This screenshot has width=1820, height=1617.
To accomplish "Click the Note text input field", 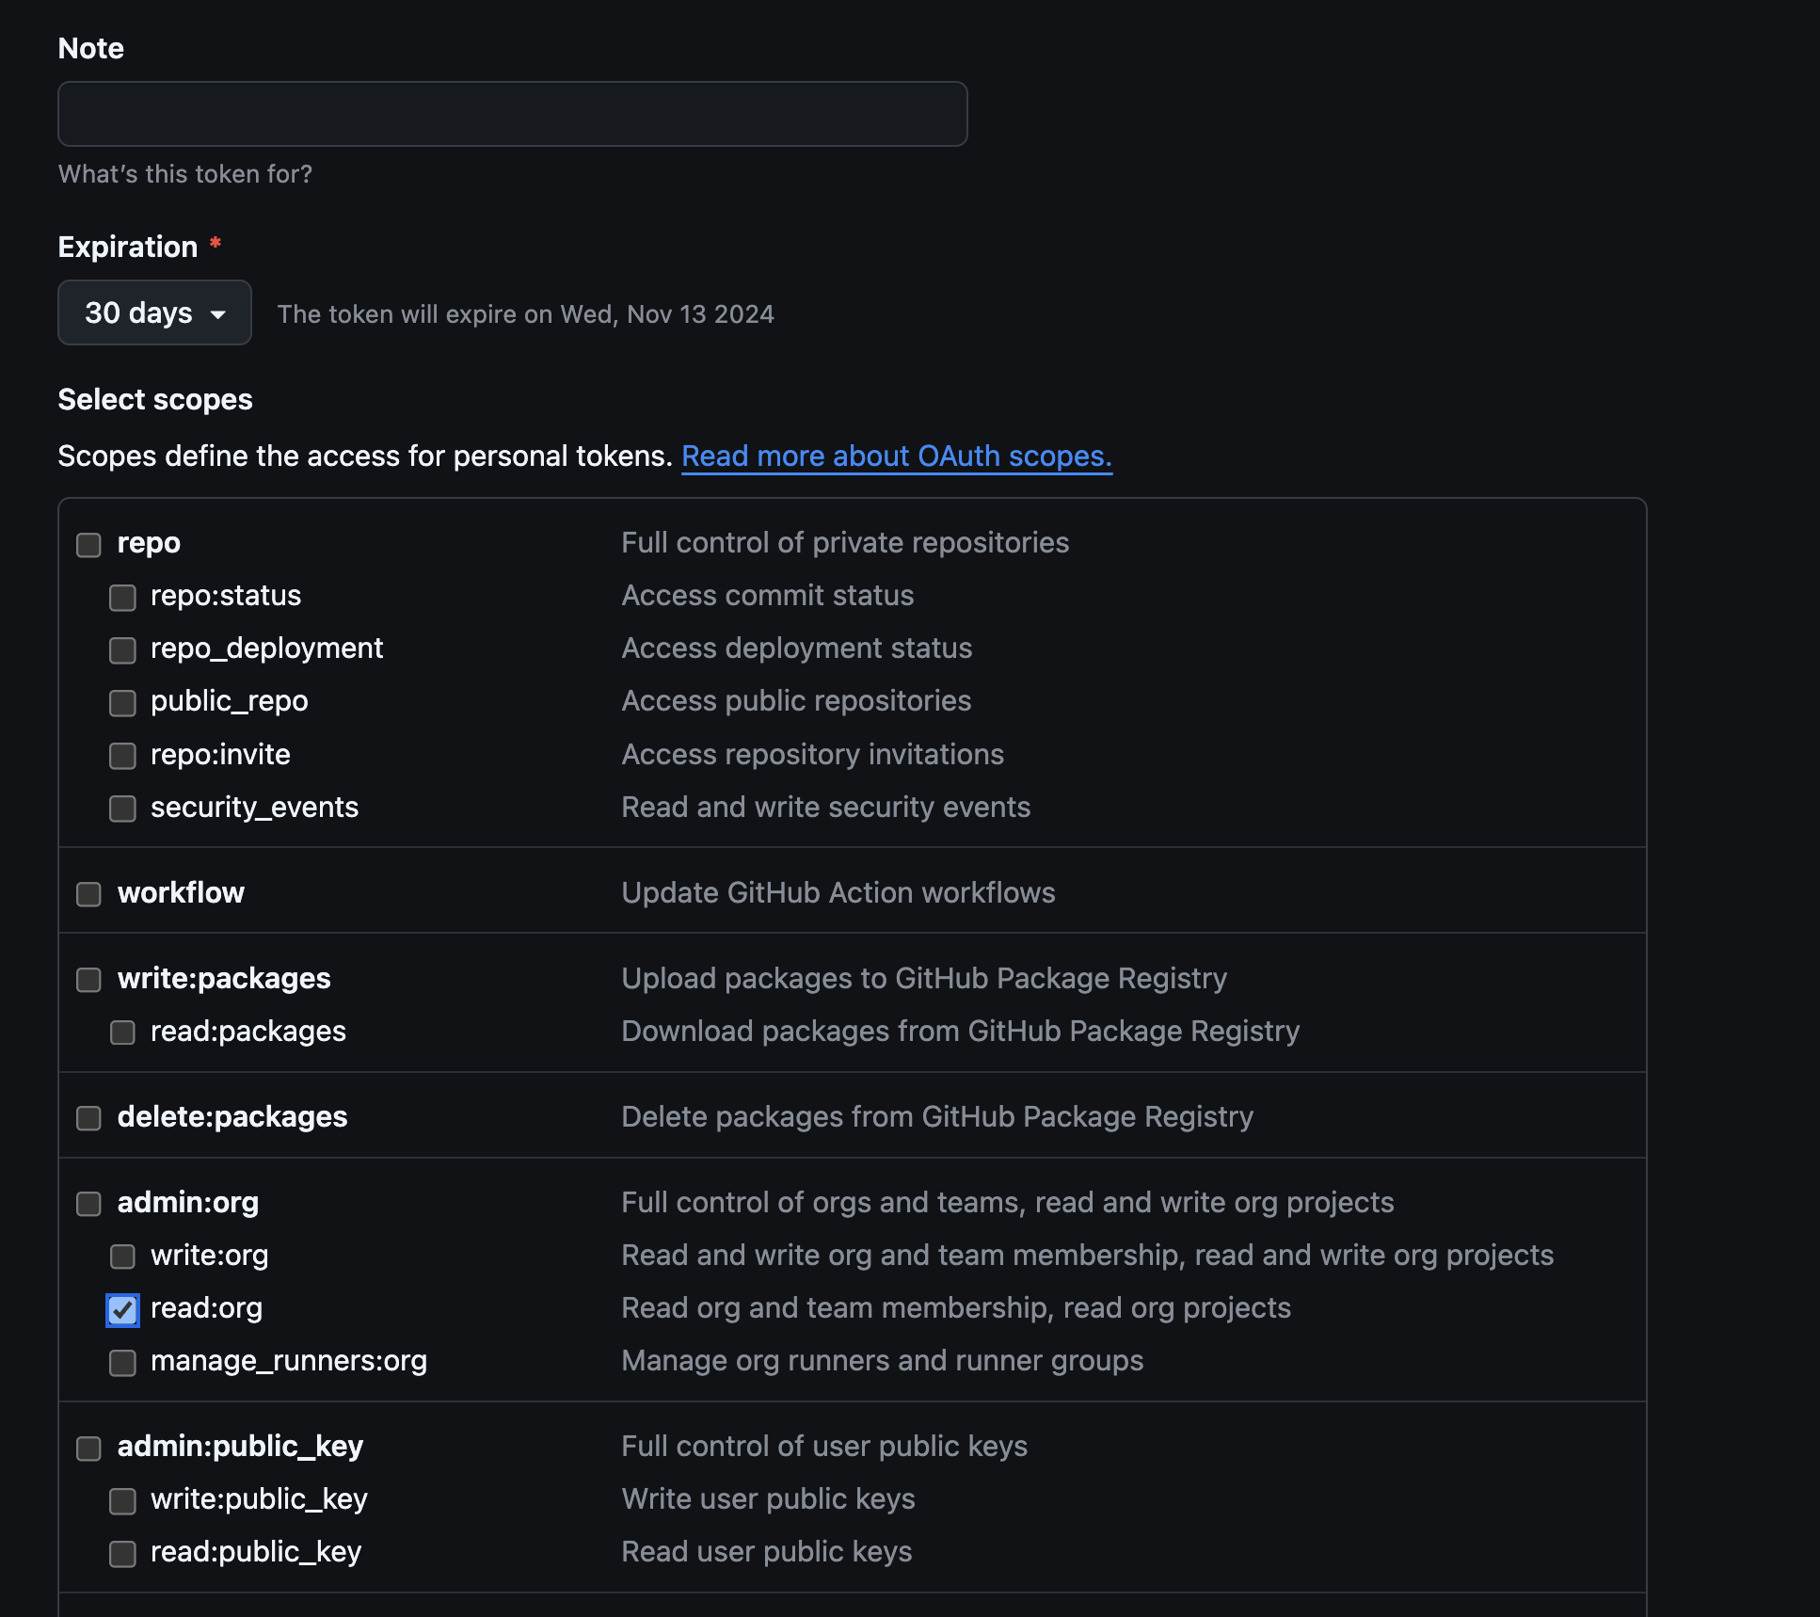I will coord(512,114).
